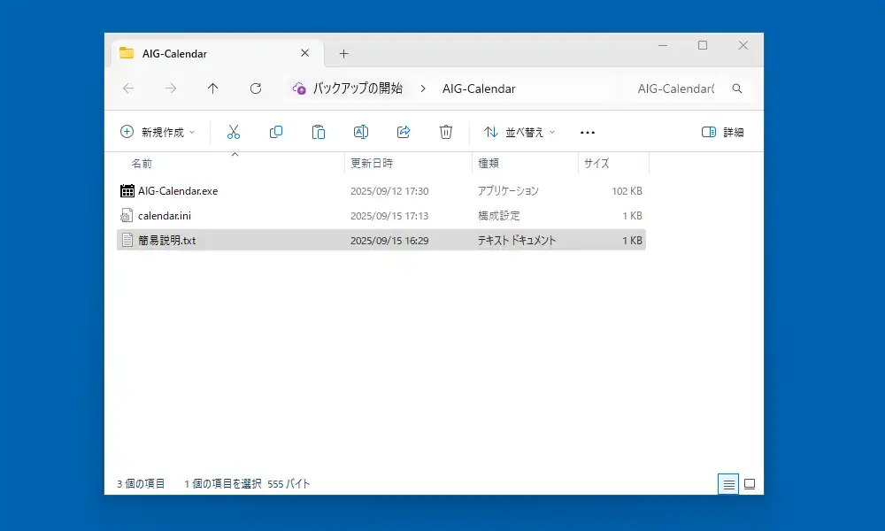Image resolution: width=885 pixels, height=531 pixels.
Task: Select the file AIG-Calendar.exe
Action: coord(381,191)
